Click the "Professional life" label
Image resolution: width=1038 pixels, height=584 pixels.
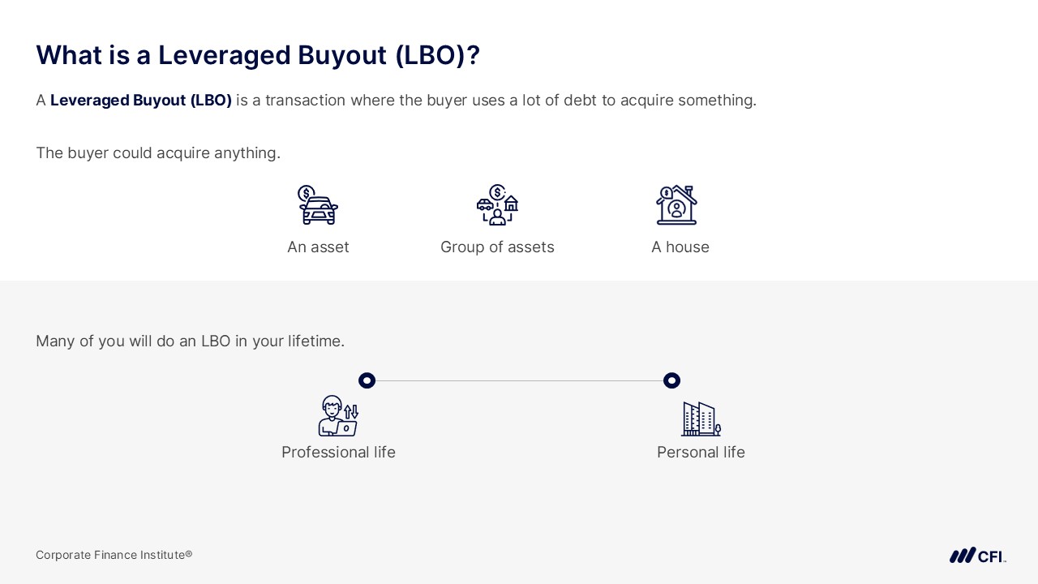coord(338,453)
